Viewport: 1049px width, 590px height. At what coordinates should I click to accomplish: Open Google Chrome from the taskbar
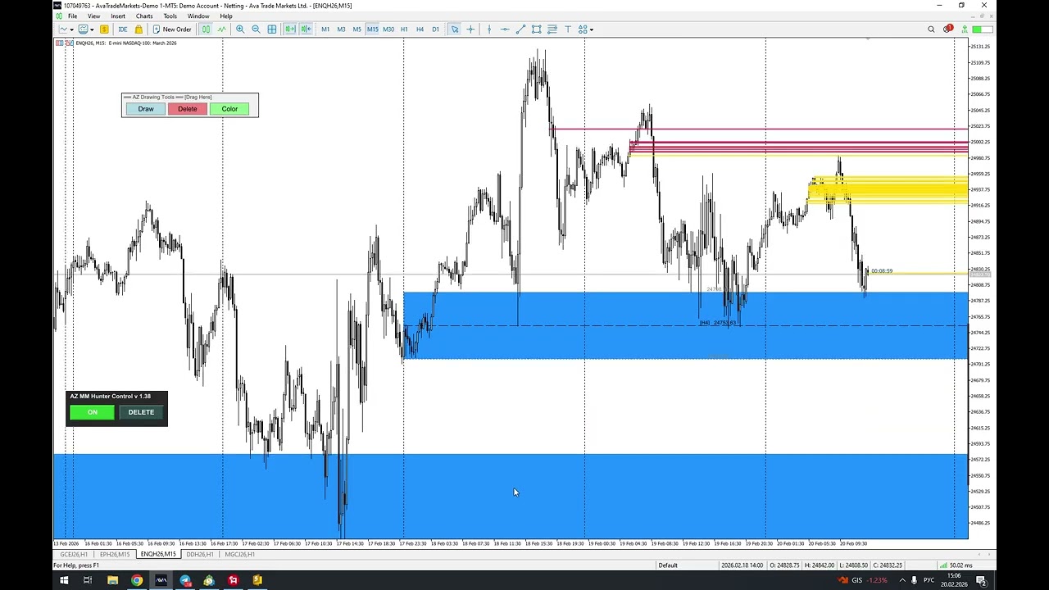(x=137, y=580)
